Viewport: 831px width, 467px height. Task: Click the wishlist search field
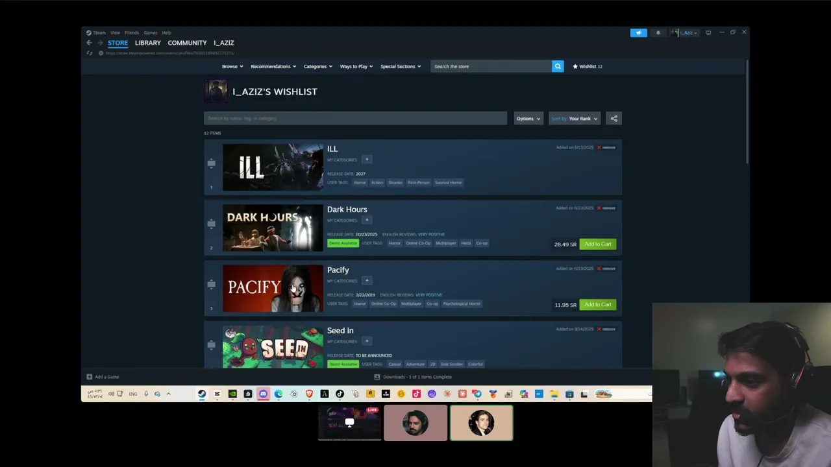[355, 119]
